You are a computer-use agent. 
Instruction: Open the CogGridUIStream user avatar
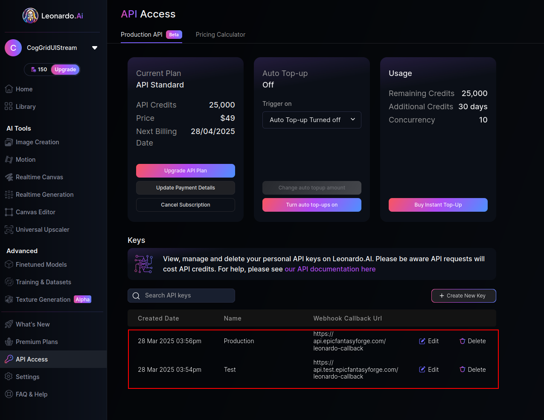13,48
